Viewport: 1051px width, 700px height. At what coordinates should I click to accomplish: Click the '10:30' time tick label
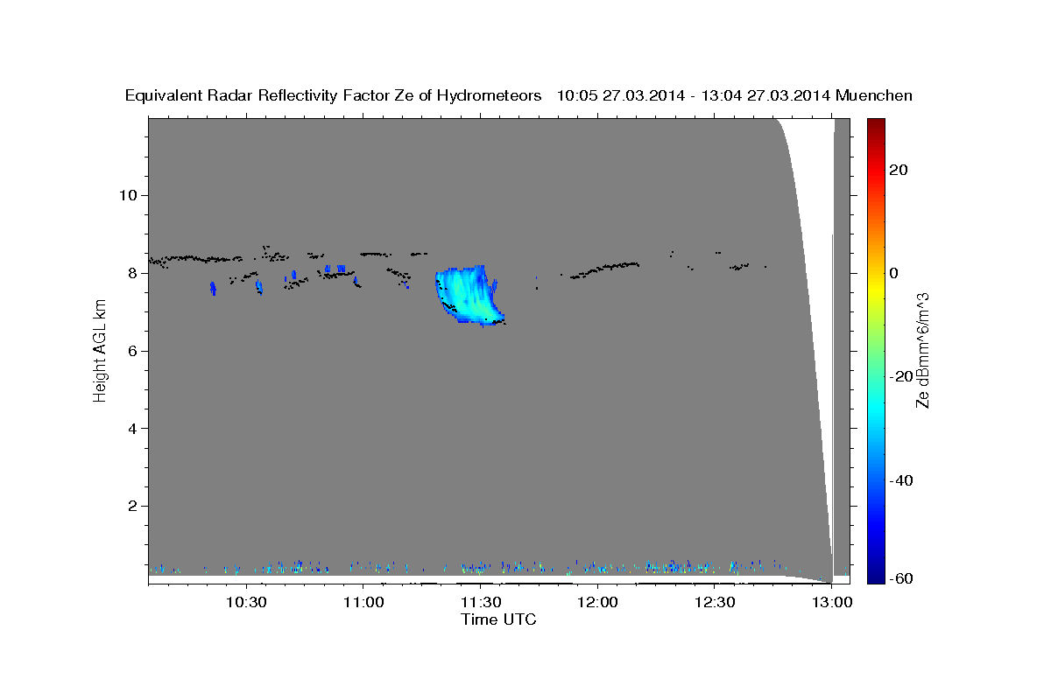(246, 603)
